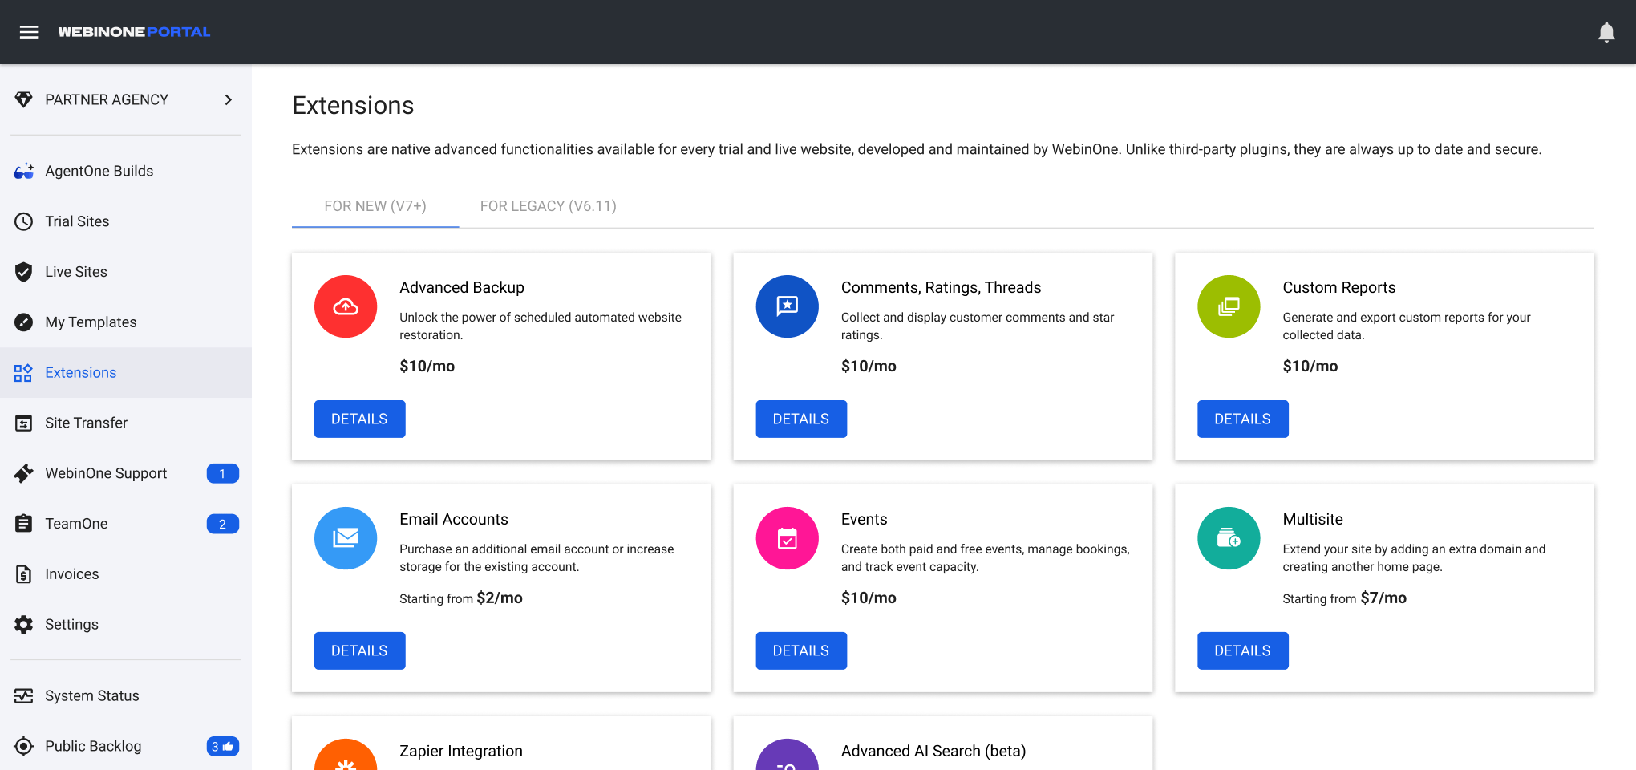Click the notifications bell icon

point(1606,32)
